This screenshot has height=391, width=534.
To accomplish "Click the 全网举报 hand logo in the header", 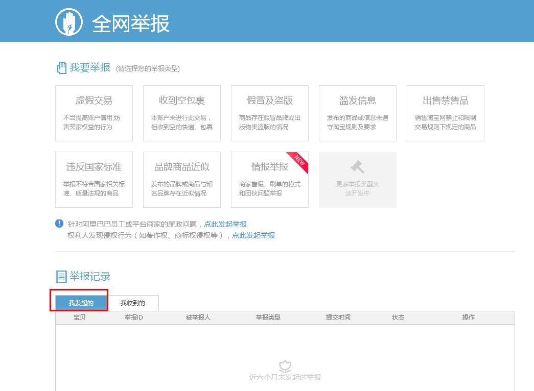I will click(68, 21).
